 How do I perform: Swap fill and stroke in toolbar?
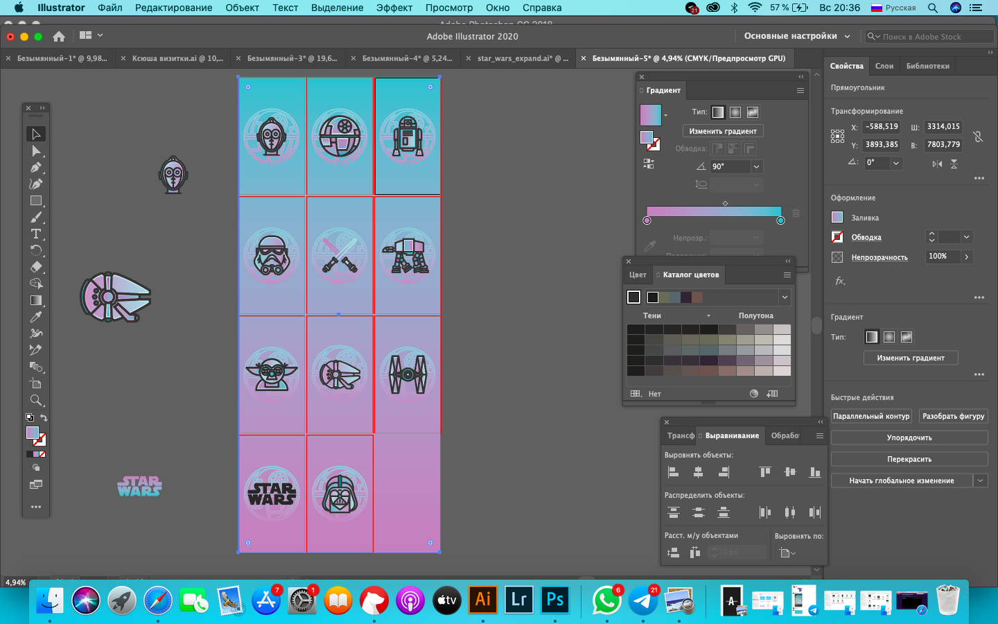pos(44,417)
